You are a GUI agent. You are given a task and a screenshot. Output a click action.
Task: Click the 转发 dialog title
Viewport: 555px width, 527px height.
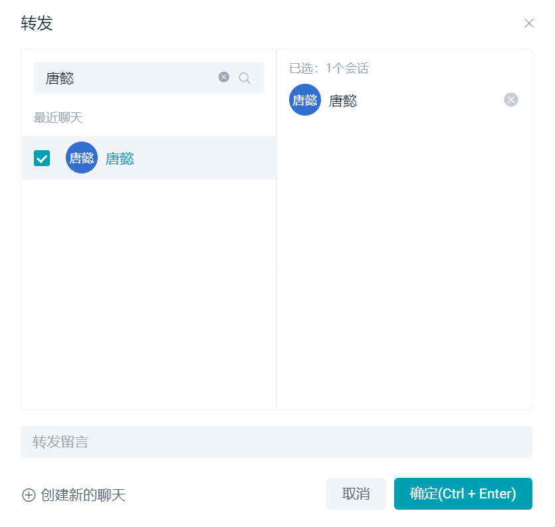point(37,23)
